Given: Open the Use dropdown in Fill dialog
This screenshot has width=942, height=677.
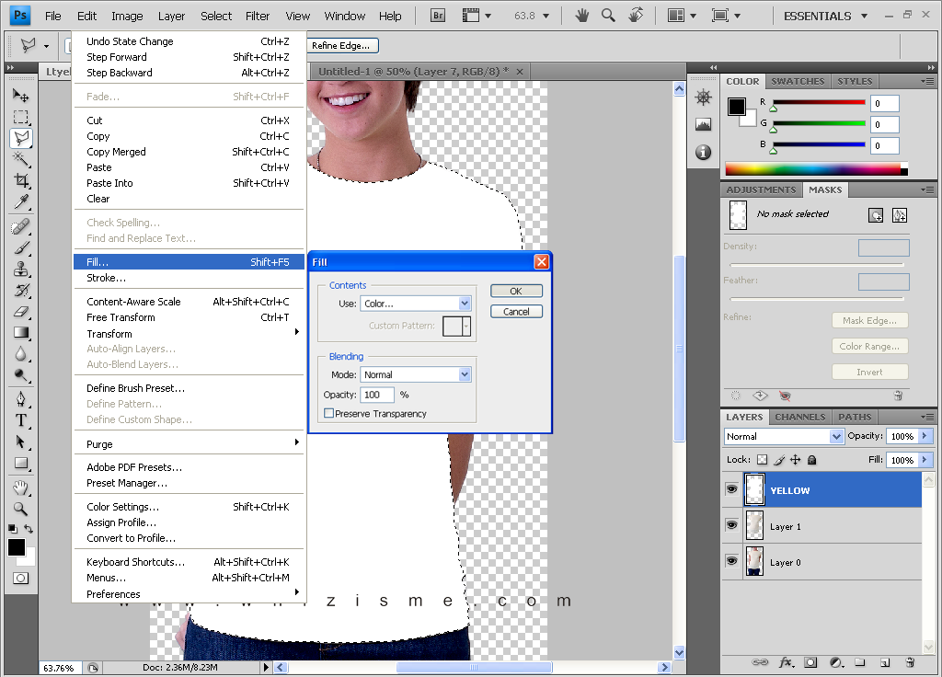Looking at the screenshot, I should (416, 304).
